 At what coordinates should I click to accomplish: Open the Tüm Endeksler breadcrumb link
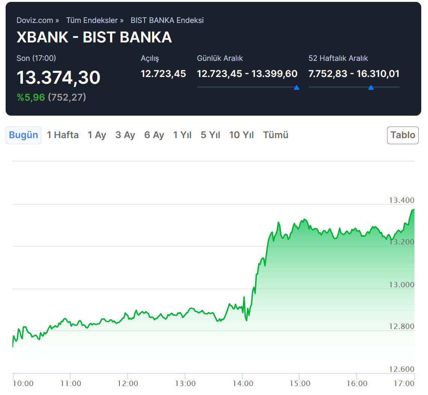92,20
